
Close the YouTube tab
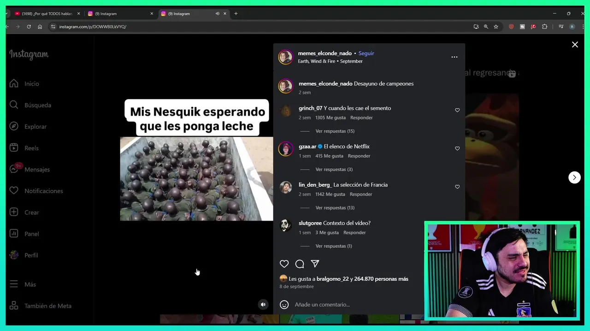[x=78, y=14]
